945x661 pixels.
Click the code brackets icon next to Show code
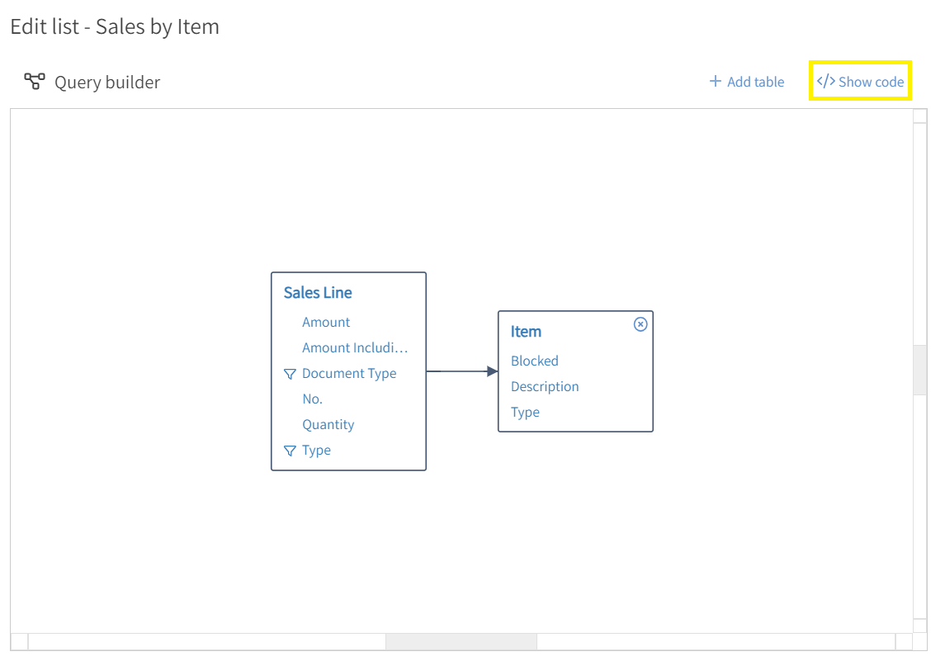coord(825,81)
